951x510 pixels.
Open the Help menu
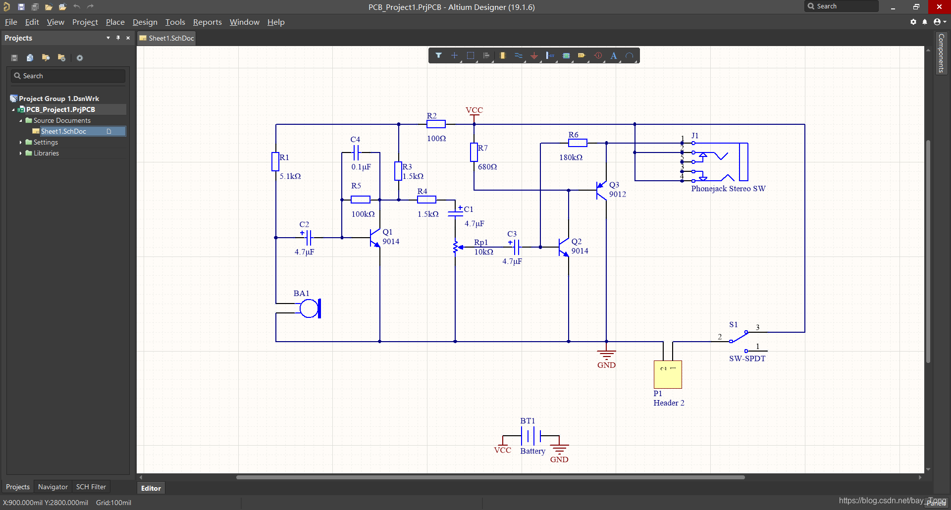(x=276, y=22)
